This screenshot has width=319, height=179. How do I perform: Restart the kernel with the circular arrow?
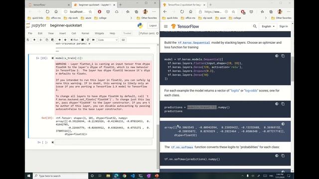(x=88, y=40)
